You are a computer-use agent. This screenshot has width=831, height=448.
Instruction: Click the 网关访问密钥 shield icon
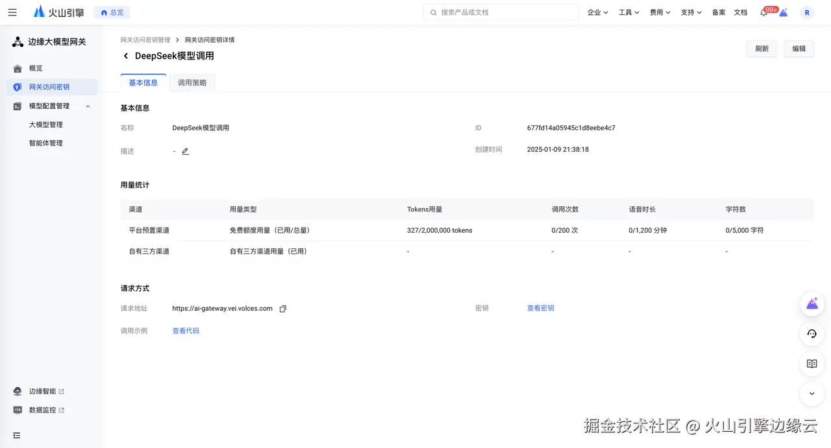point(18,87)
